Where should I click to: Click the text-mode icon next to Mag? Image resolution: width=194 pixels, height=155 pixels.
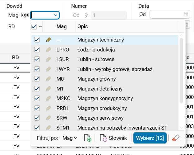tap(25, 15)
